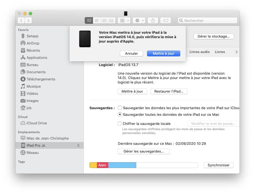Enable Chiffrer la sauvegarde locale checkbox
This screenshot has height=194, width=255.
click(120, 124)
